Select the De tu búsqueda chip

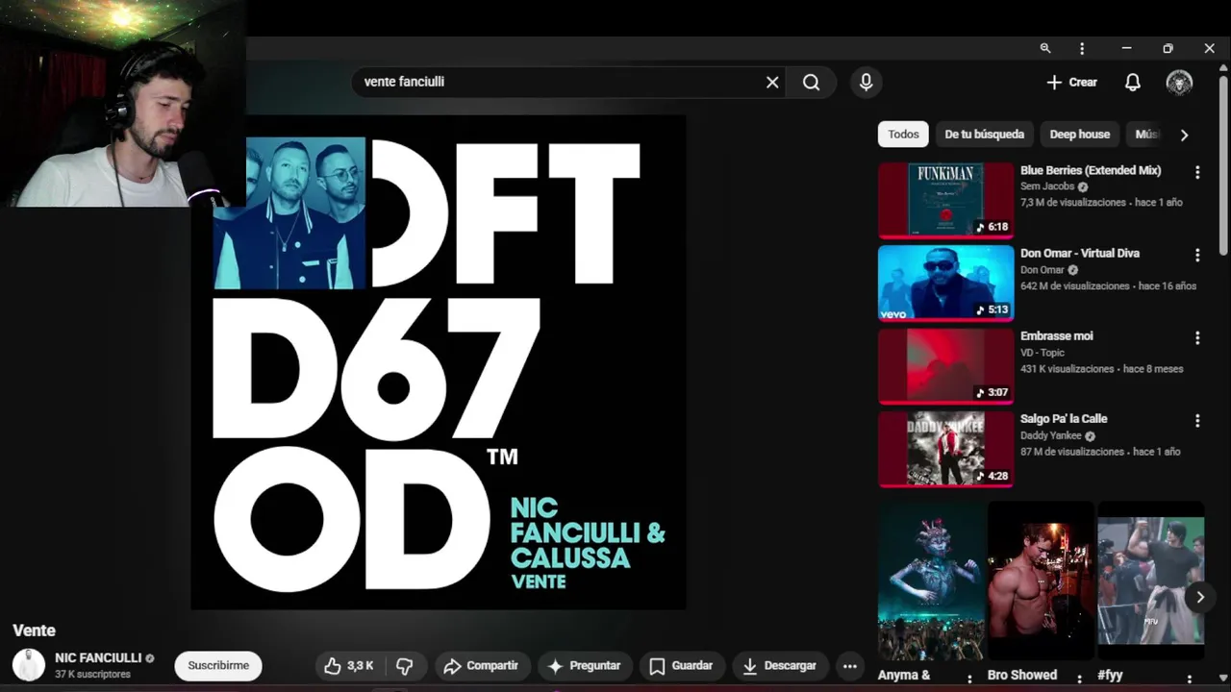pyautogui.click(x=984, y=135)
